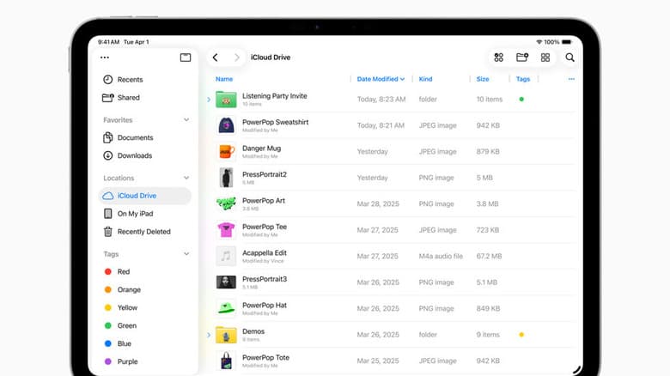Screen dimensions: 670x376
Task: Select the On My iPad device icon
Action: point(108,214)
